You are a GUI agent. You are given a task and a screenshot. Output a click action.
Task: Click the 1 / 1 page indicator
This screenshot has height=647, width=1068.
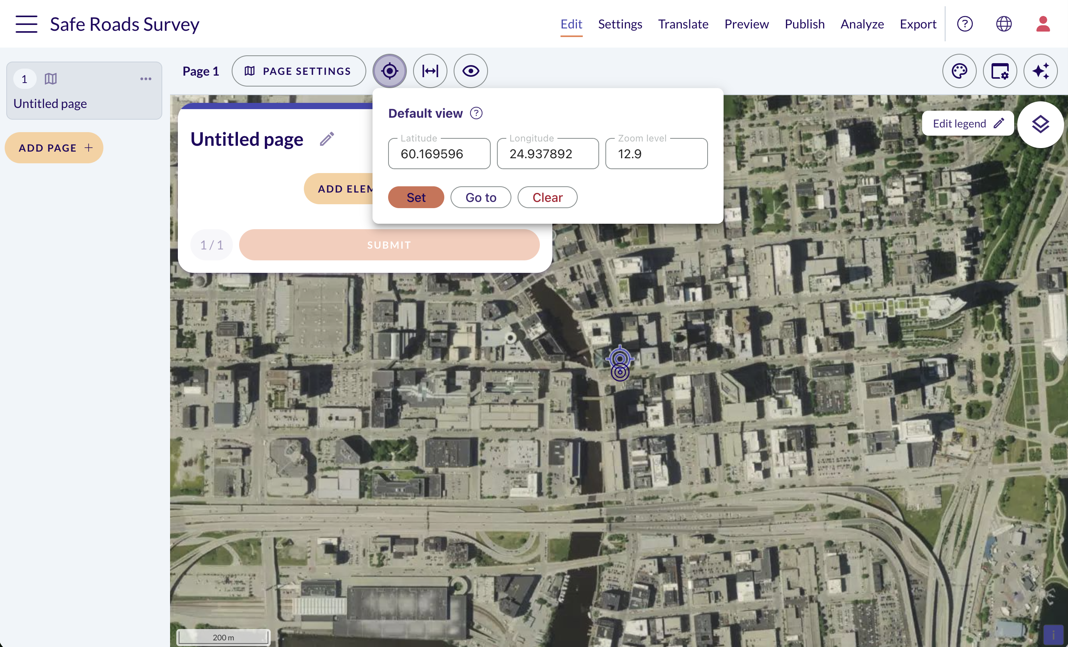pos(211,245)
